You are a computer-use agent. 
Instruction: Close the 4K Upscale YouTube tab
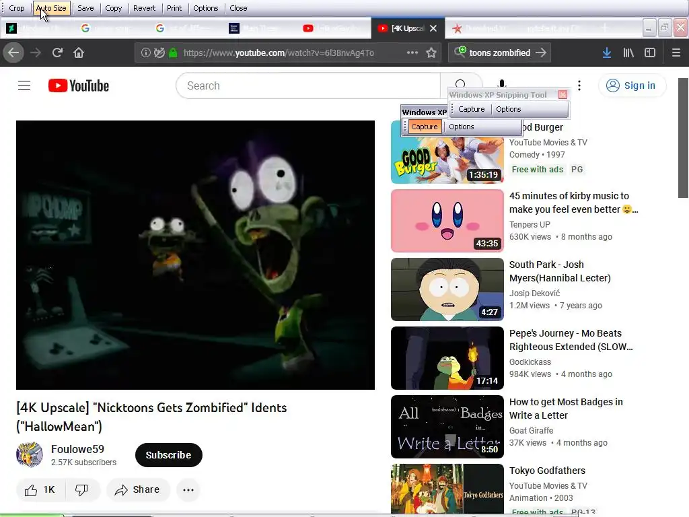(x=433, y=28)
